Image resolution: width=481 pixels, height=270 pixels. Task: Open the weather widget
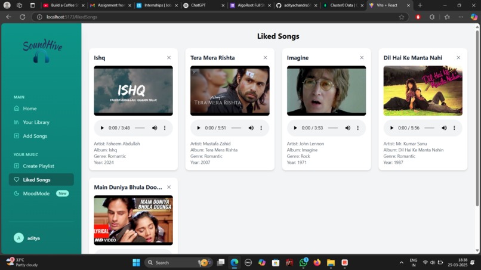(x=22, y=262)
